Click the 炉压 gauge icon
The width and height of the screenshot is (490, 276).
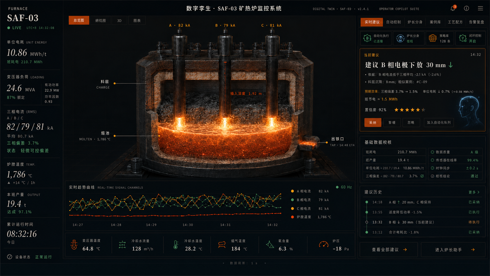pos(324,244)
